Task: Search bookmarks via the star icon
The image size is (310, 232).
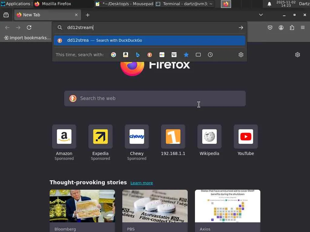Action: [x=186, y=55]
